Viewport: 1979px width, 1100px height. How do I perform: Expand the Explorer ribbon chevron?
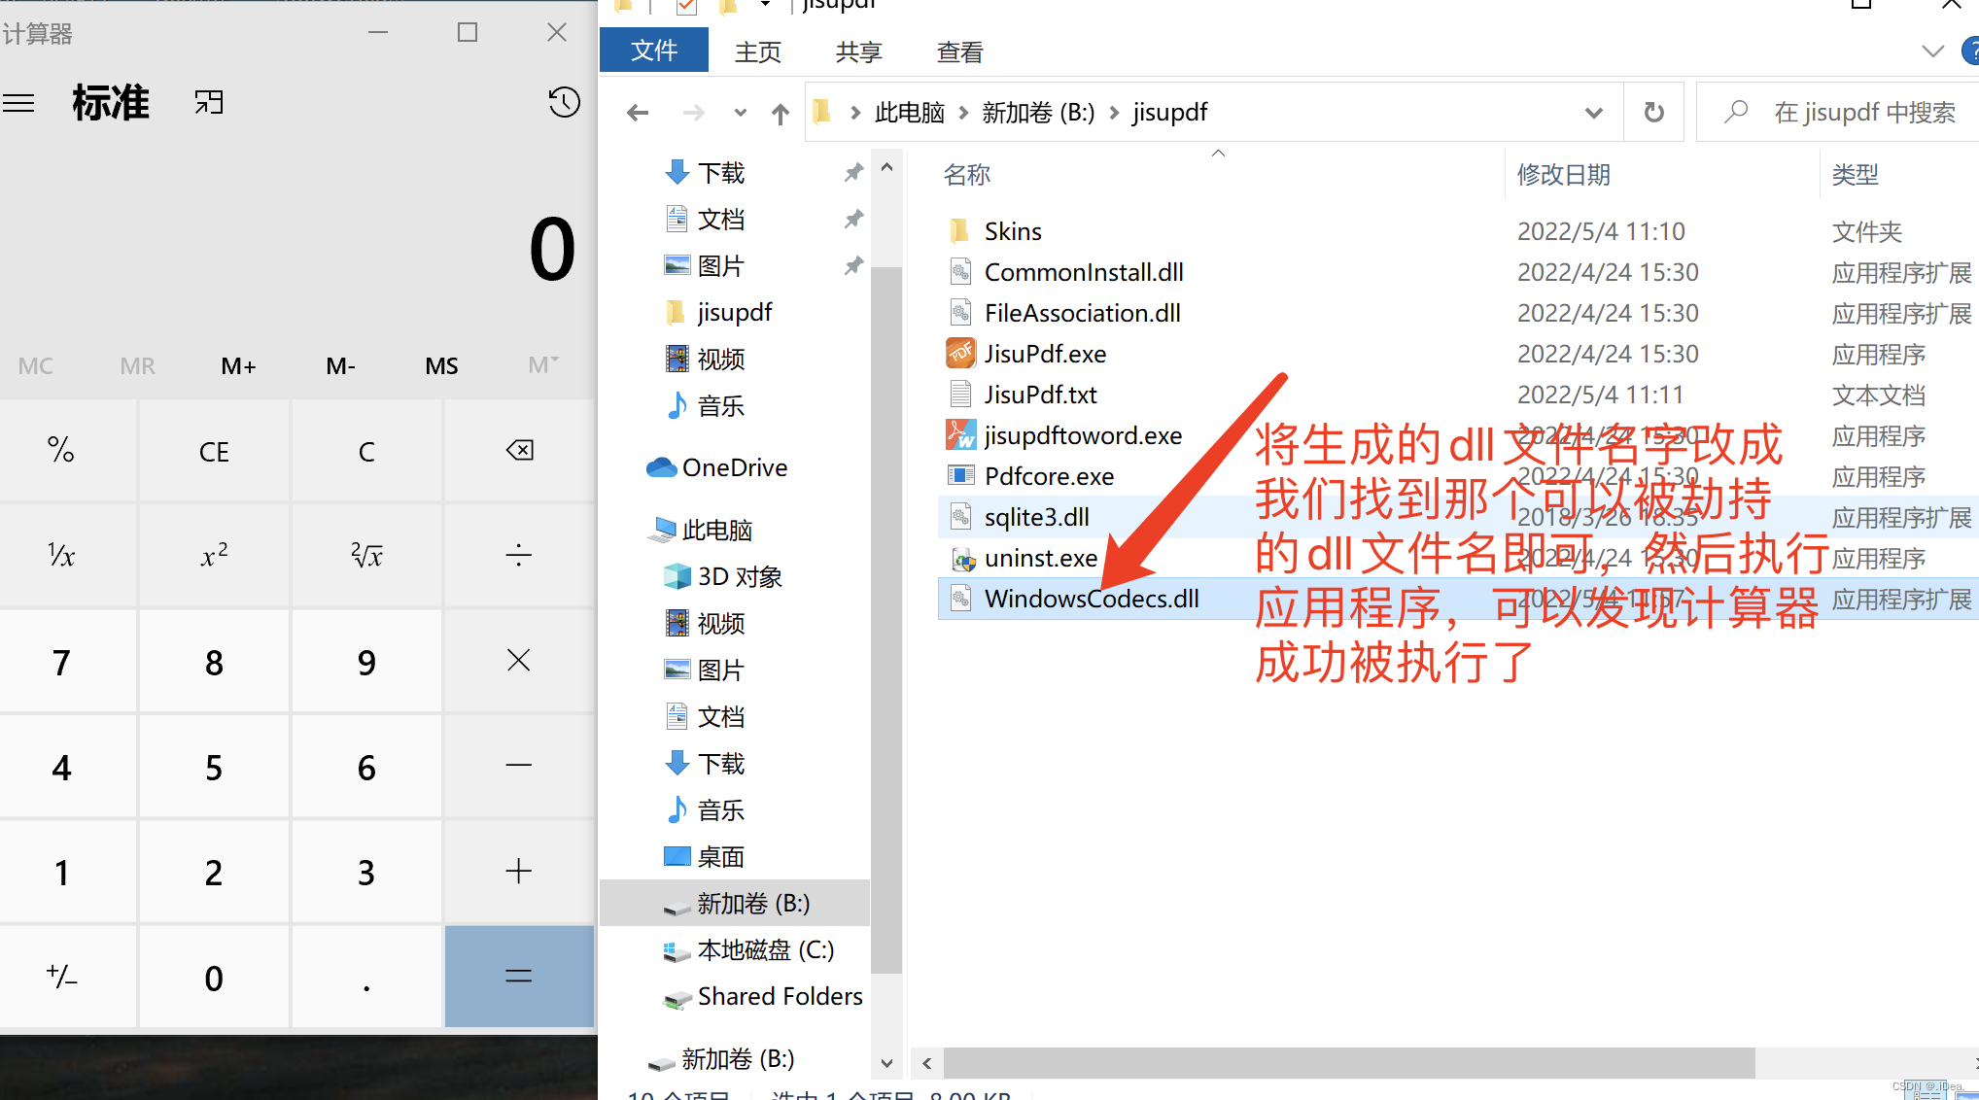pyautogui.click(x=1933, y=52)
